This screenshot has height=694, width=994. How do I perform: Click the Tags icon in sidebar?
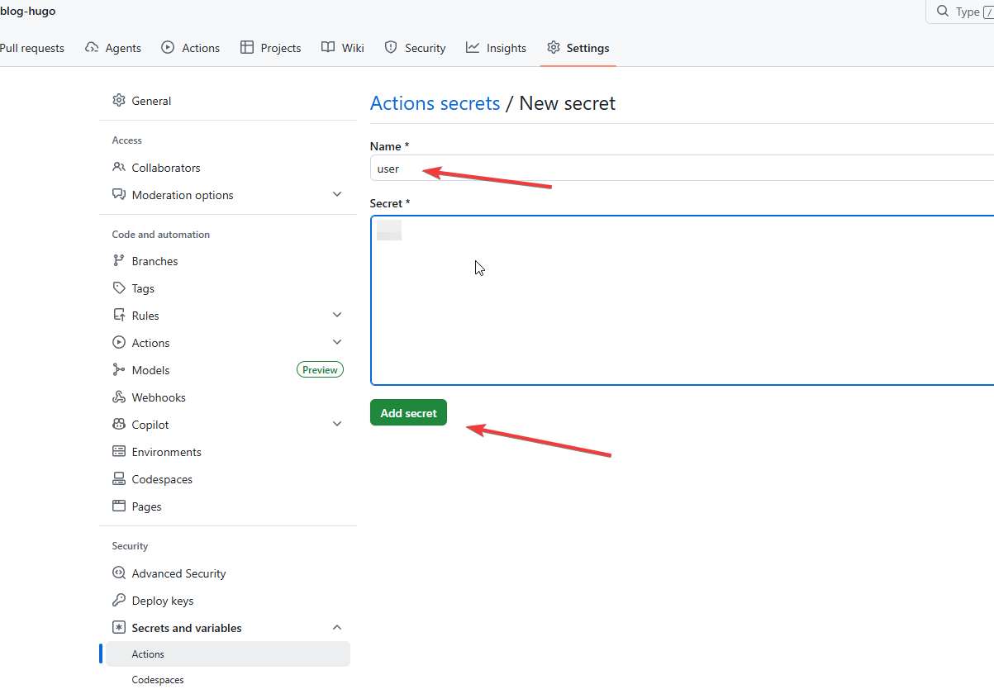click(x=118, y=288)
